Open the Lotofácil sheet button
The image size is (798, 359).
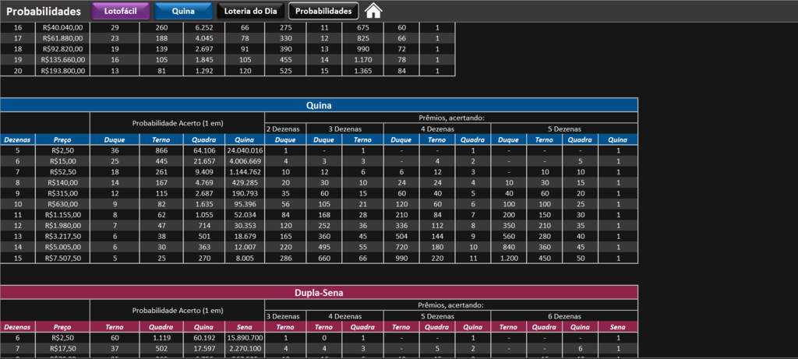click(121, 11)
